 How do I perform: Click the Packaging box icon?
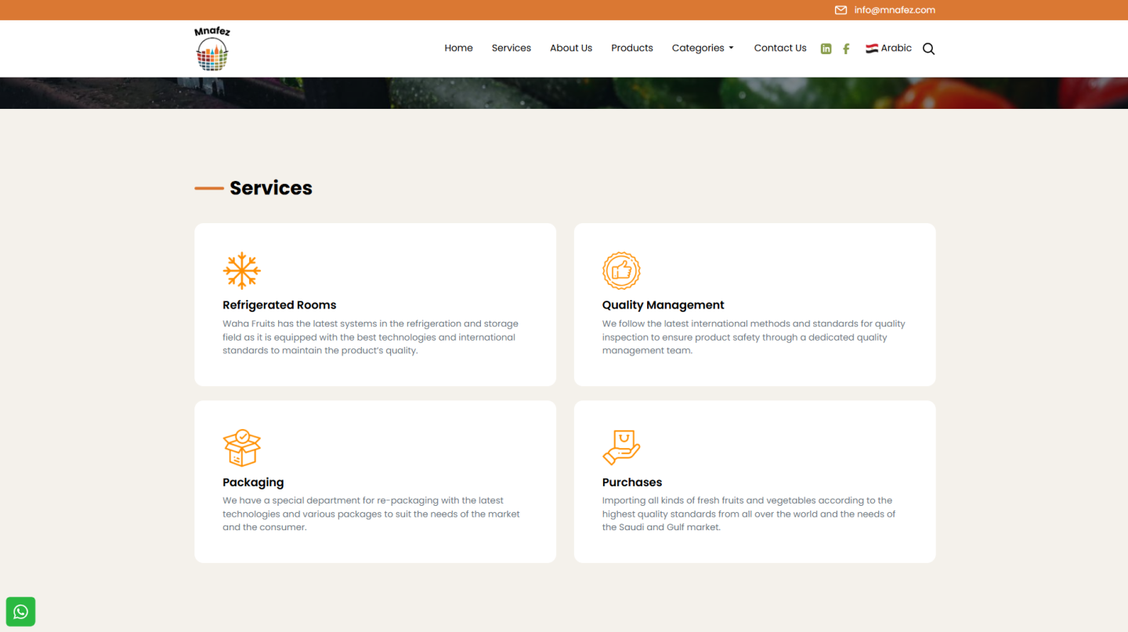click(241, 448)
